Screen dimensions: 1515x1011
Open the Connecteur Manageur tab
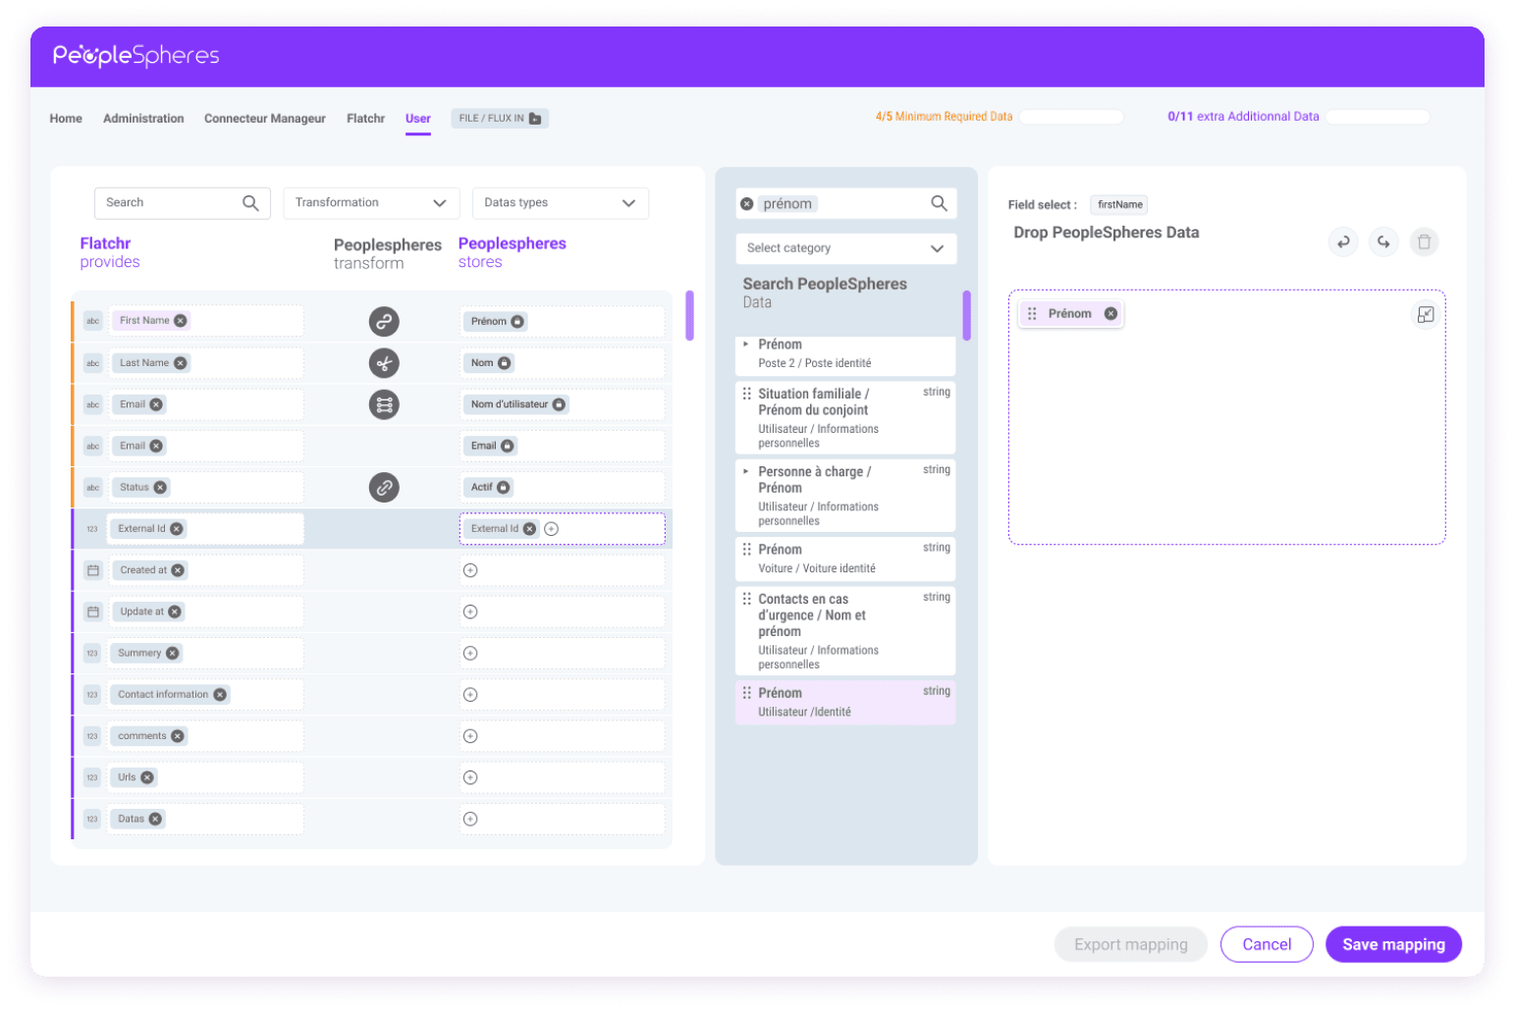(265, 119)
